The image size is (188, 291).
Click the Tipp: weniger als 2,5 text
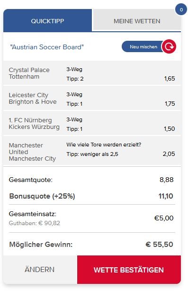pos(92,154)
